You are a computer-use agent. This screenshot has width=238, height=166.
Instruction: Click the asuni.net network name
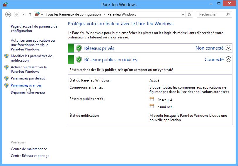coord(165,107)
